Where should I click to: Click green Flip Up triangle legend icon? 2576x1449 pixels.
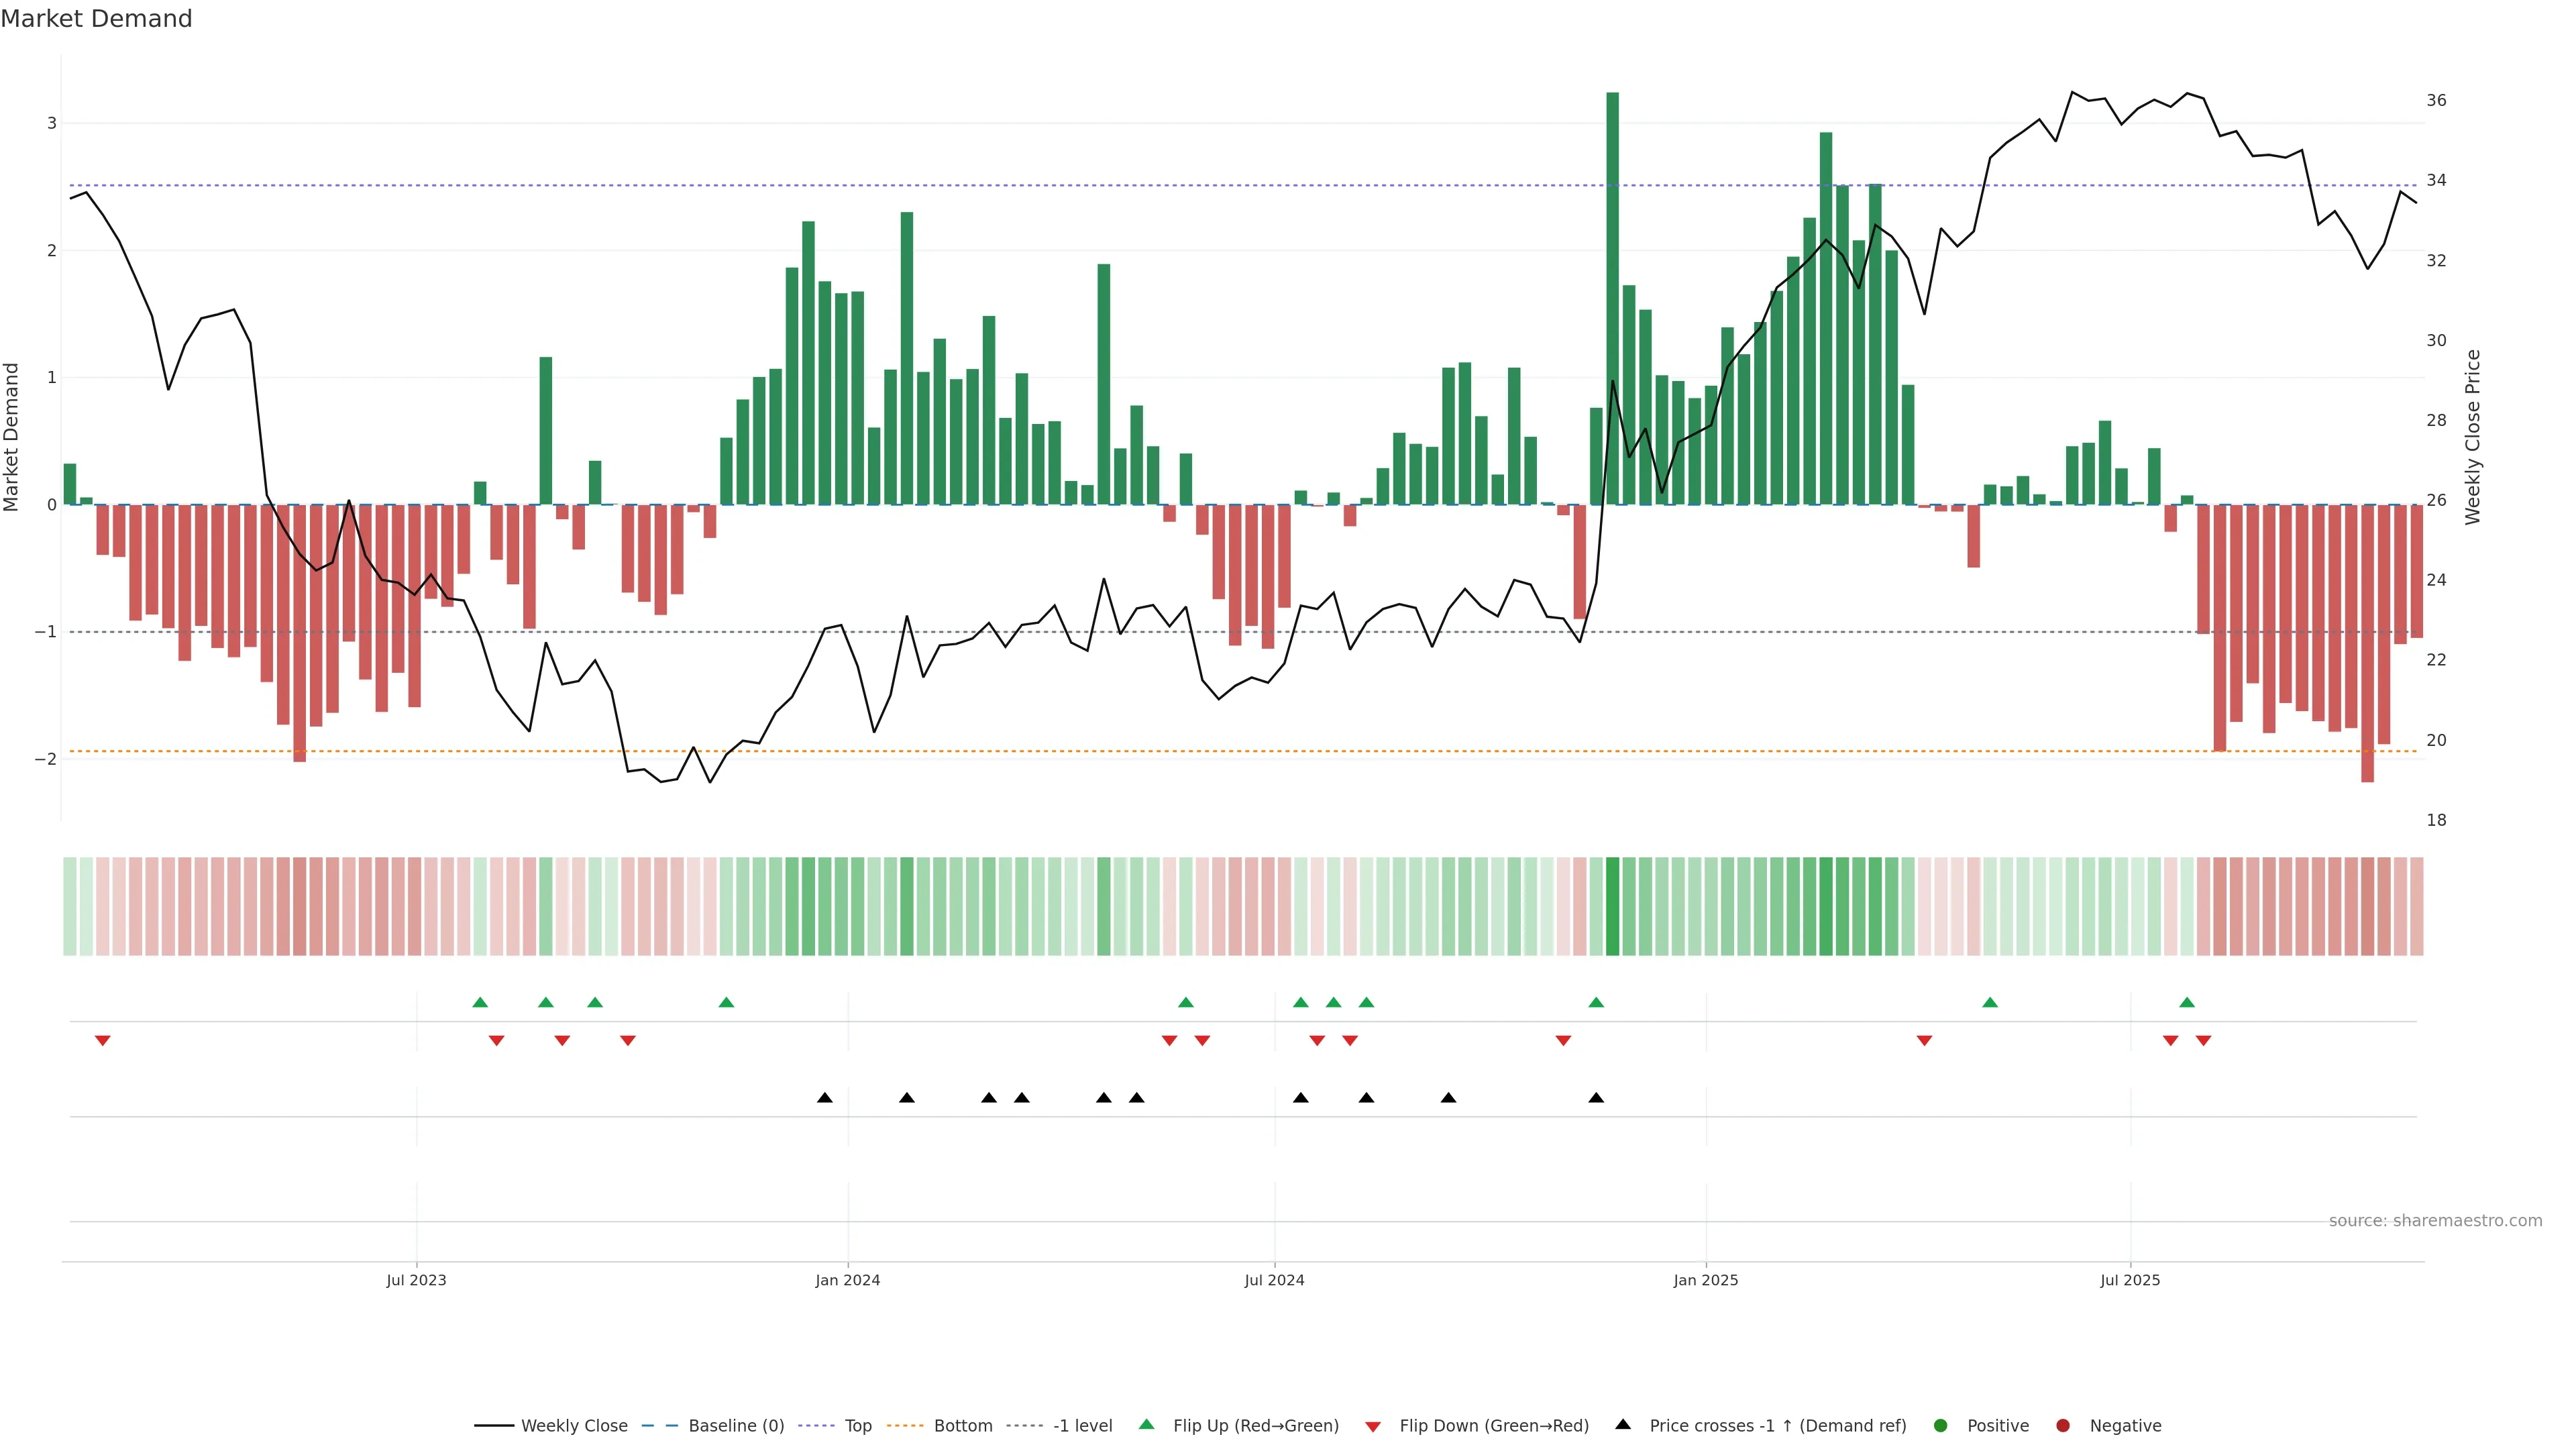click(1146, 1425)
